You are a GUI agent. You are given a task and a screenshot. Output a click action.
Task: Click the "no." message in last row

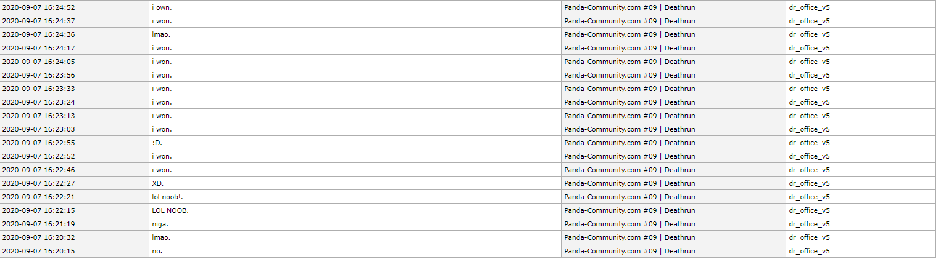click(157, 251)
